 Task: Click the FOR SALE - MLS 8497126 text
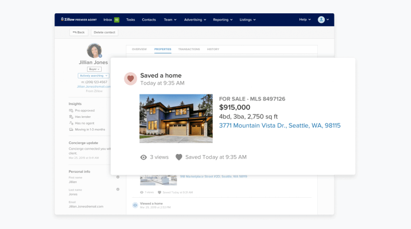click(252, 99)
